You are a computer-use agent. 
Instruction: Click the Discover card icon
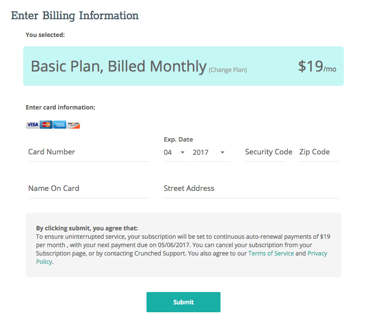click(73, 124)
